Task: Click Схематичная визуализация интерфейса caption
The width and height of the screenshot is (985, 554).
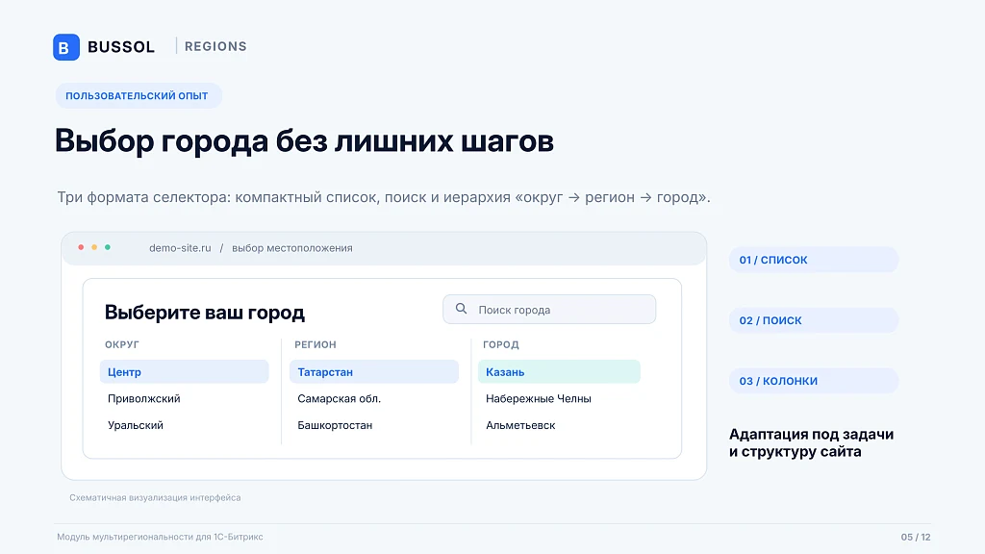Action: click(155, 497)
